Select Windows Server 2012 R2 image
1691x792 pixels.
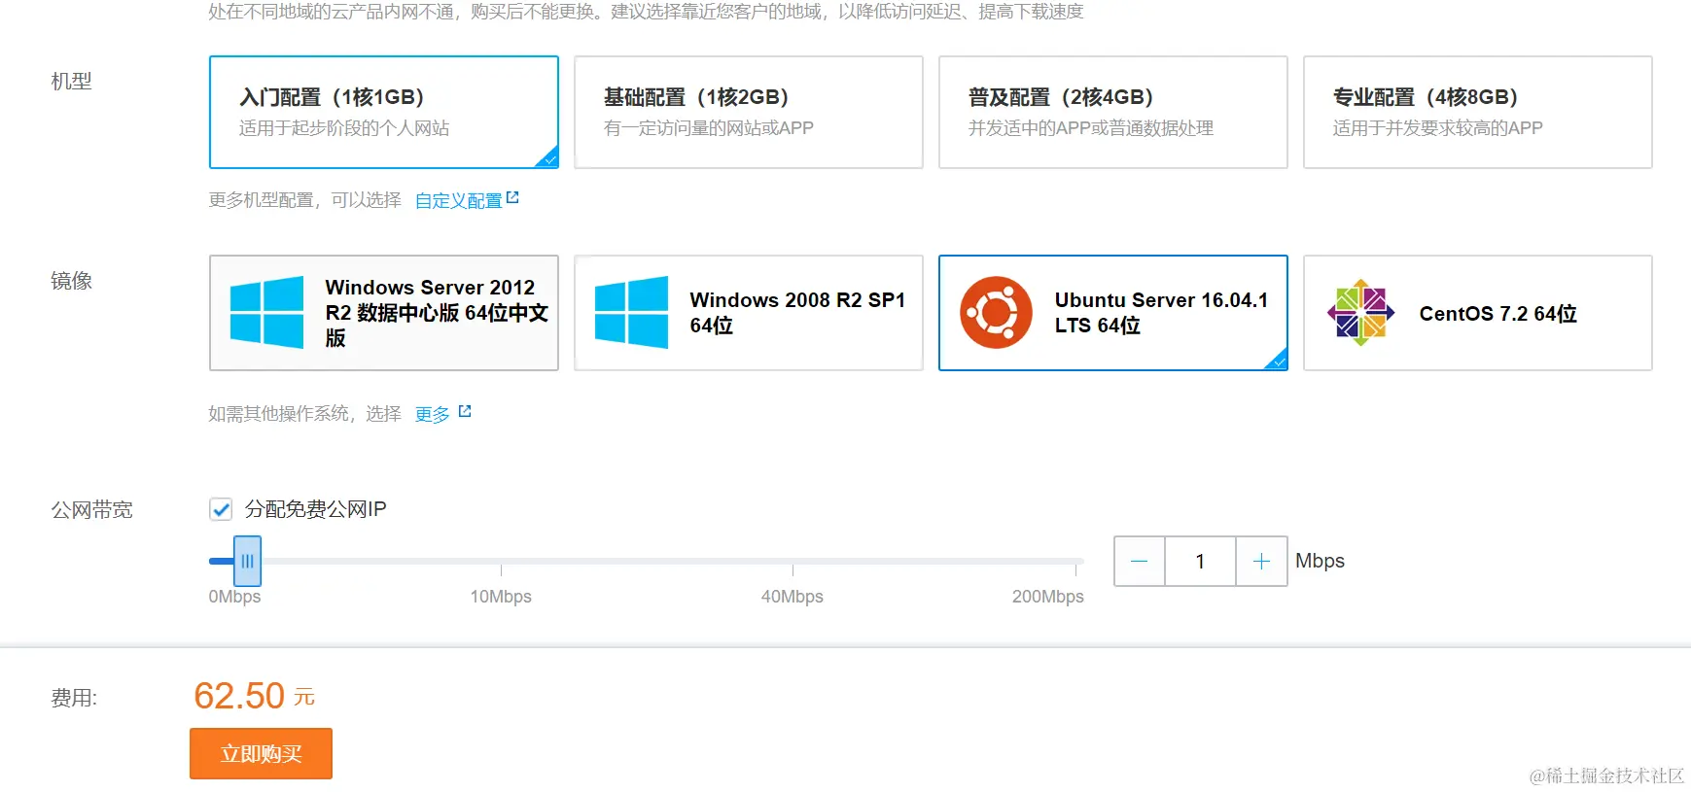point(384,313)
